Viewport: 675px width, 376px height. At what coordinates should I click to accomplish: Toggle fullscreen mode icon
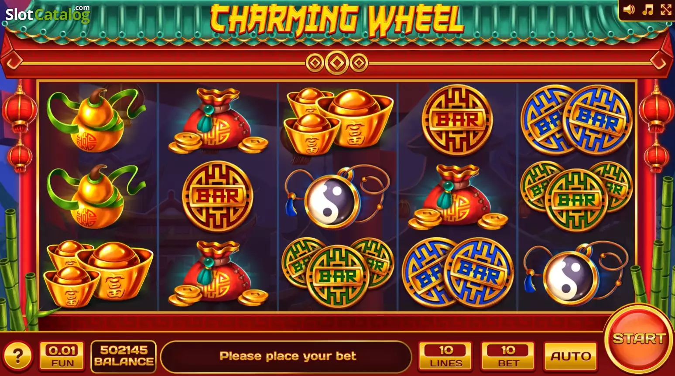click(666, 10)
